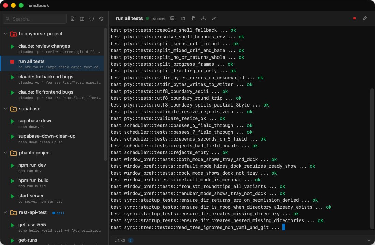The width and height of the screenshot is (375, 245).
Task: Click 'run all tests' title in header
Action: 129,18
